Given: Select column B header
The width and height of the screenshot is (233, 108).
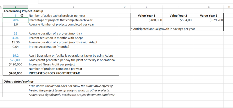Looking at the screenshot, I should click(x=16, y=7).
